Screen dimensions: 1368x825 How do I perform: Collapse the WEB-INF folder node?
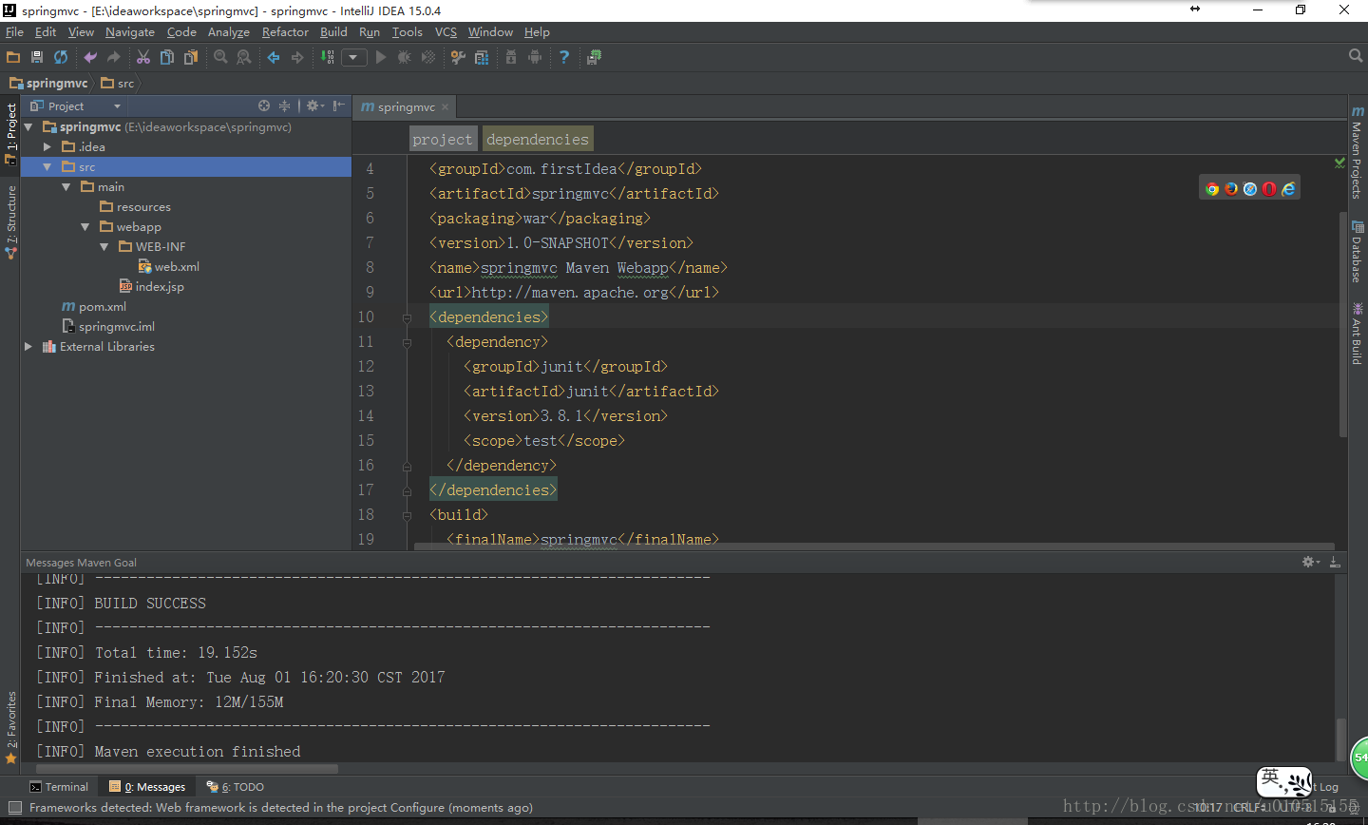104,246
